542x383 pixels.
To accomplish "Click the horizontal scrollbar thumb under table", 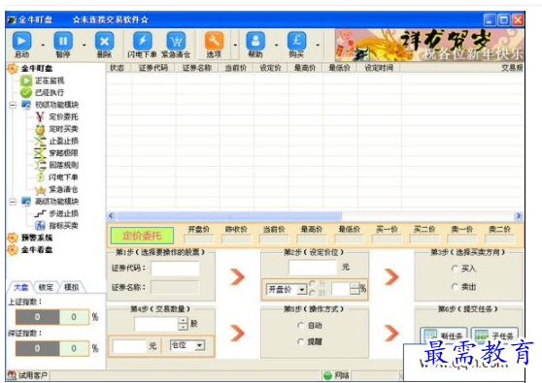I will point(229,216).
